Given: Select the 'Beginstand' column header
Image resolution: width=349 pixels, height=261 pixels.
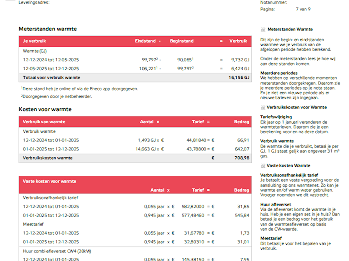Looking at the screenshot, I should [181, 41].
